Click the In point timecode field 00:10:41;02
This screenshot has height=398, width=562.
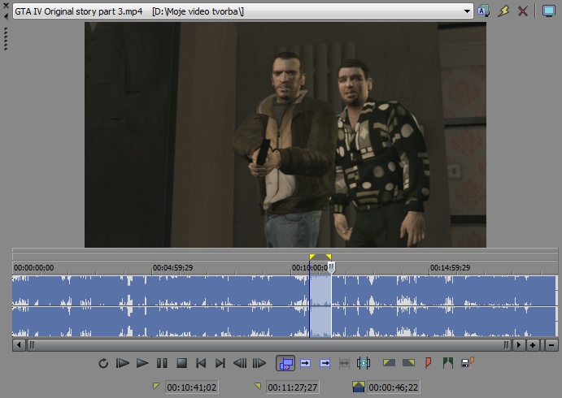click(x=191, y=387)
